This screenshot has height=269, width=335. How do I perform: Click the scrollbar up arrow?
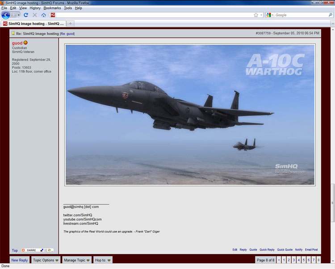pyautogui.click(x=333, y=30)
